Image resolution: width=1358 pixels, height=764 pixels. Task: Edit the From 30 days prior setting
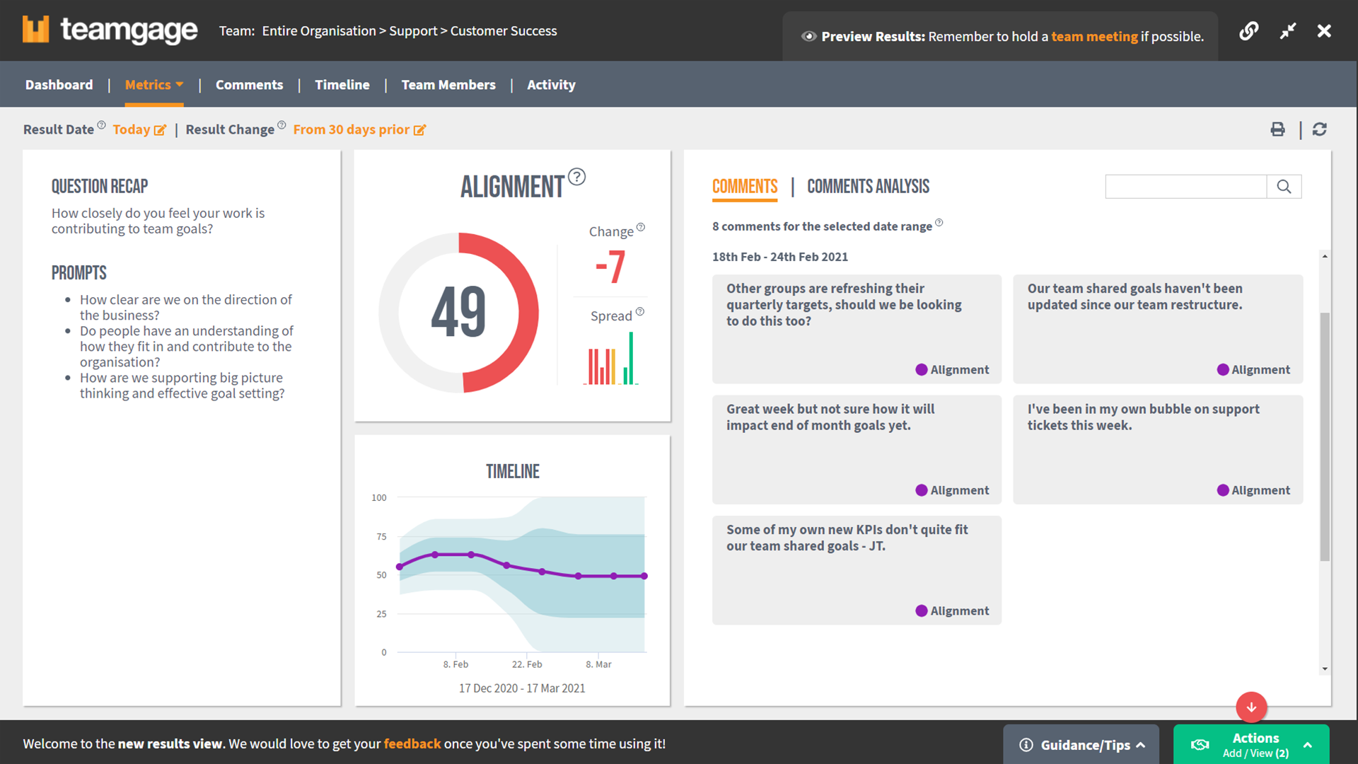pos(359,129)
